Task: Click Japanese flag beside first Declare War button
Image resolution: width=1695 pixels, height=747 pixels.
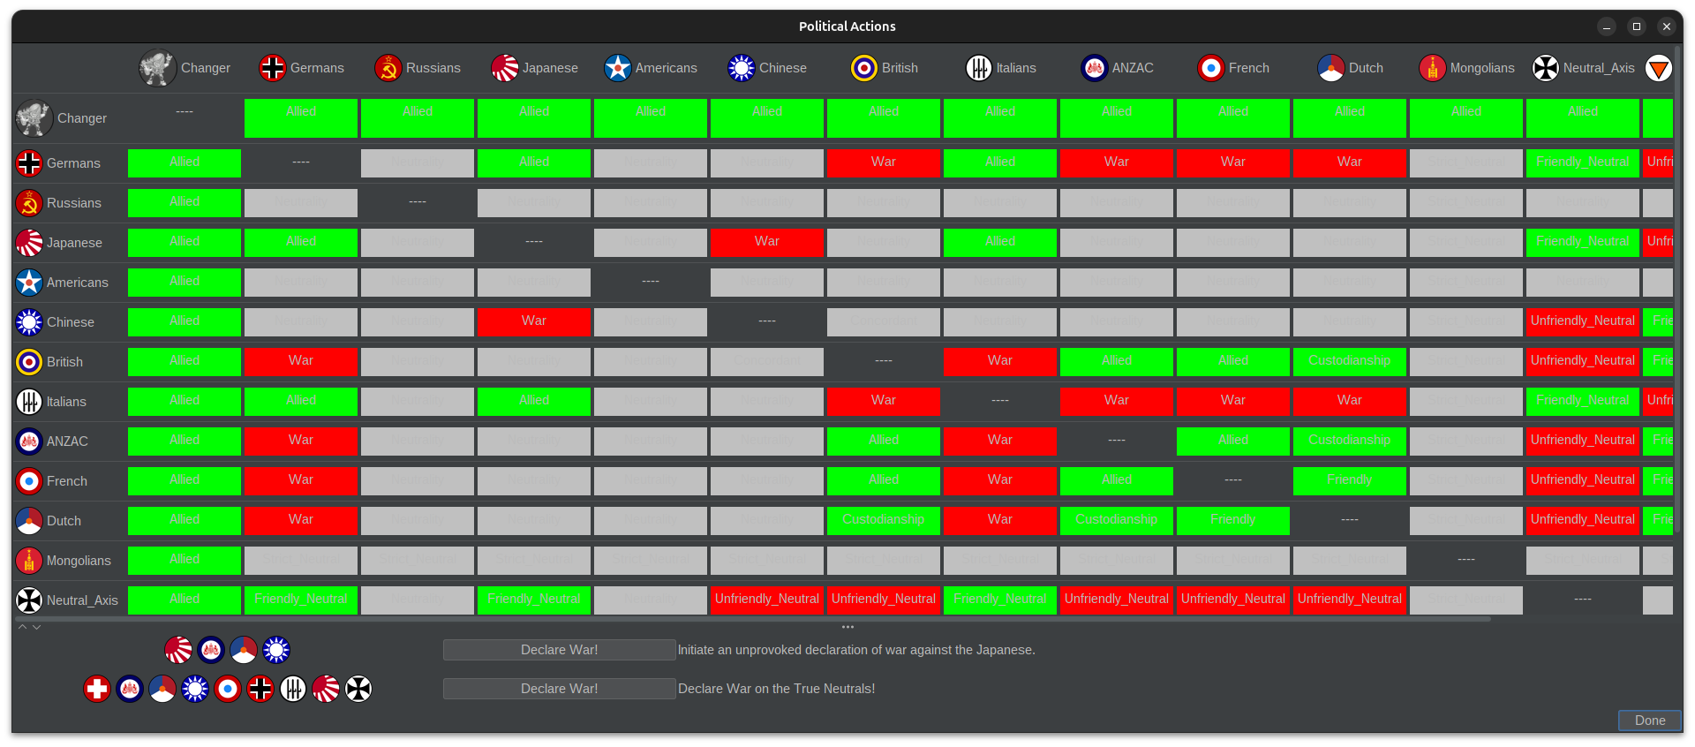Action: [x=178, y=650]
